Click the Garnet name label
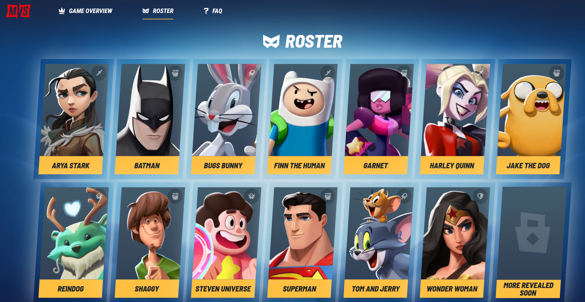This screenshot has height=302, width=585. click(x=376, y=165)
